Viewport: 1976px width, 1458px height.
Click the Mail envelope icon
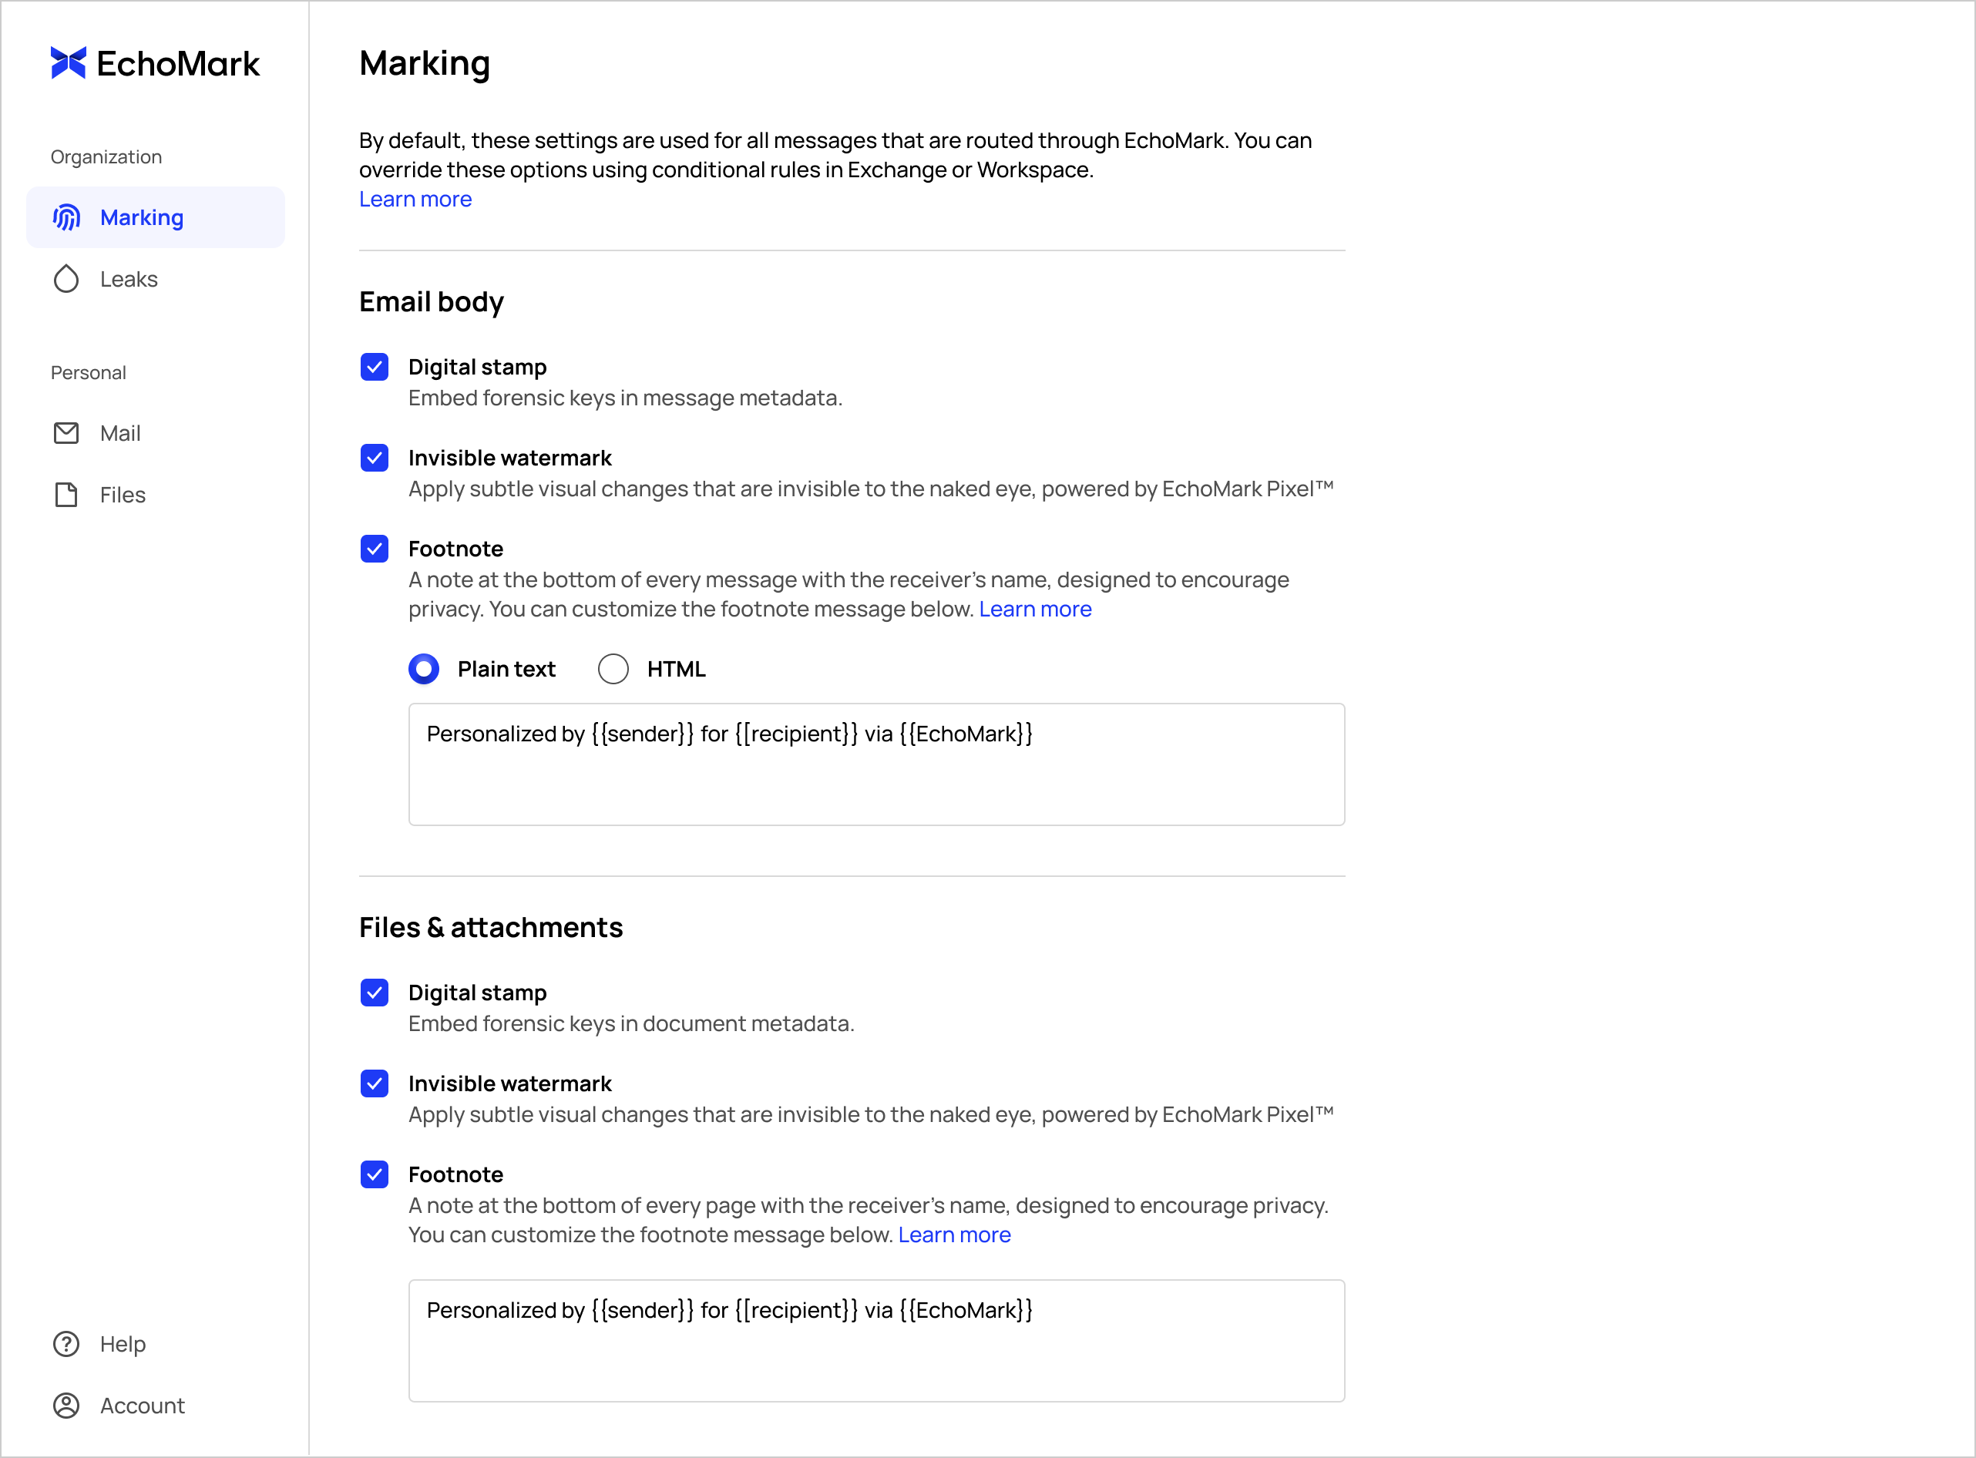click(x=66, y=433)
